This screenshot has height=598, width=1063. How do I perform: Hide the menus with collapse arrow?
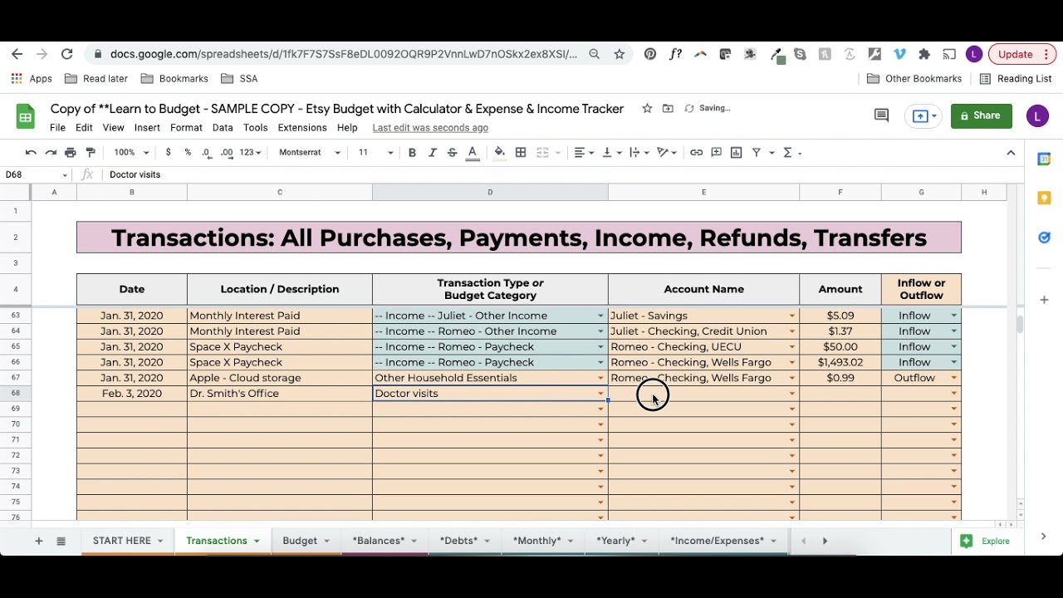pyautogui.click(x=1011, y=153)
